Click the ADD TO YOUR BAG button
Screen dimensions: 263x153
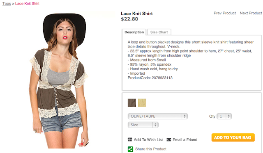233,137
